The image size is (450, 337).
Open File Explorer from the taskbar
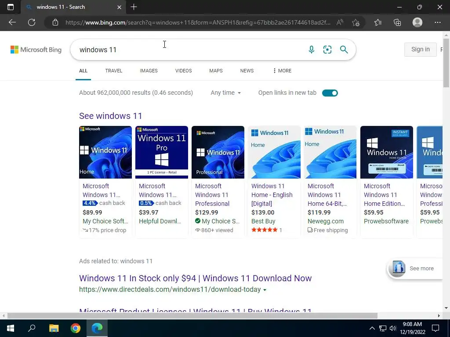(x=54, y=328)
